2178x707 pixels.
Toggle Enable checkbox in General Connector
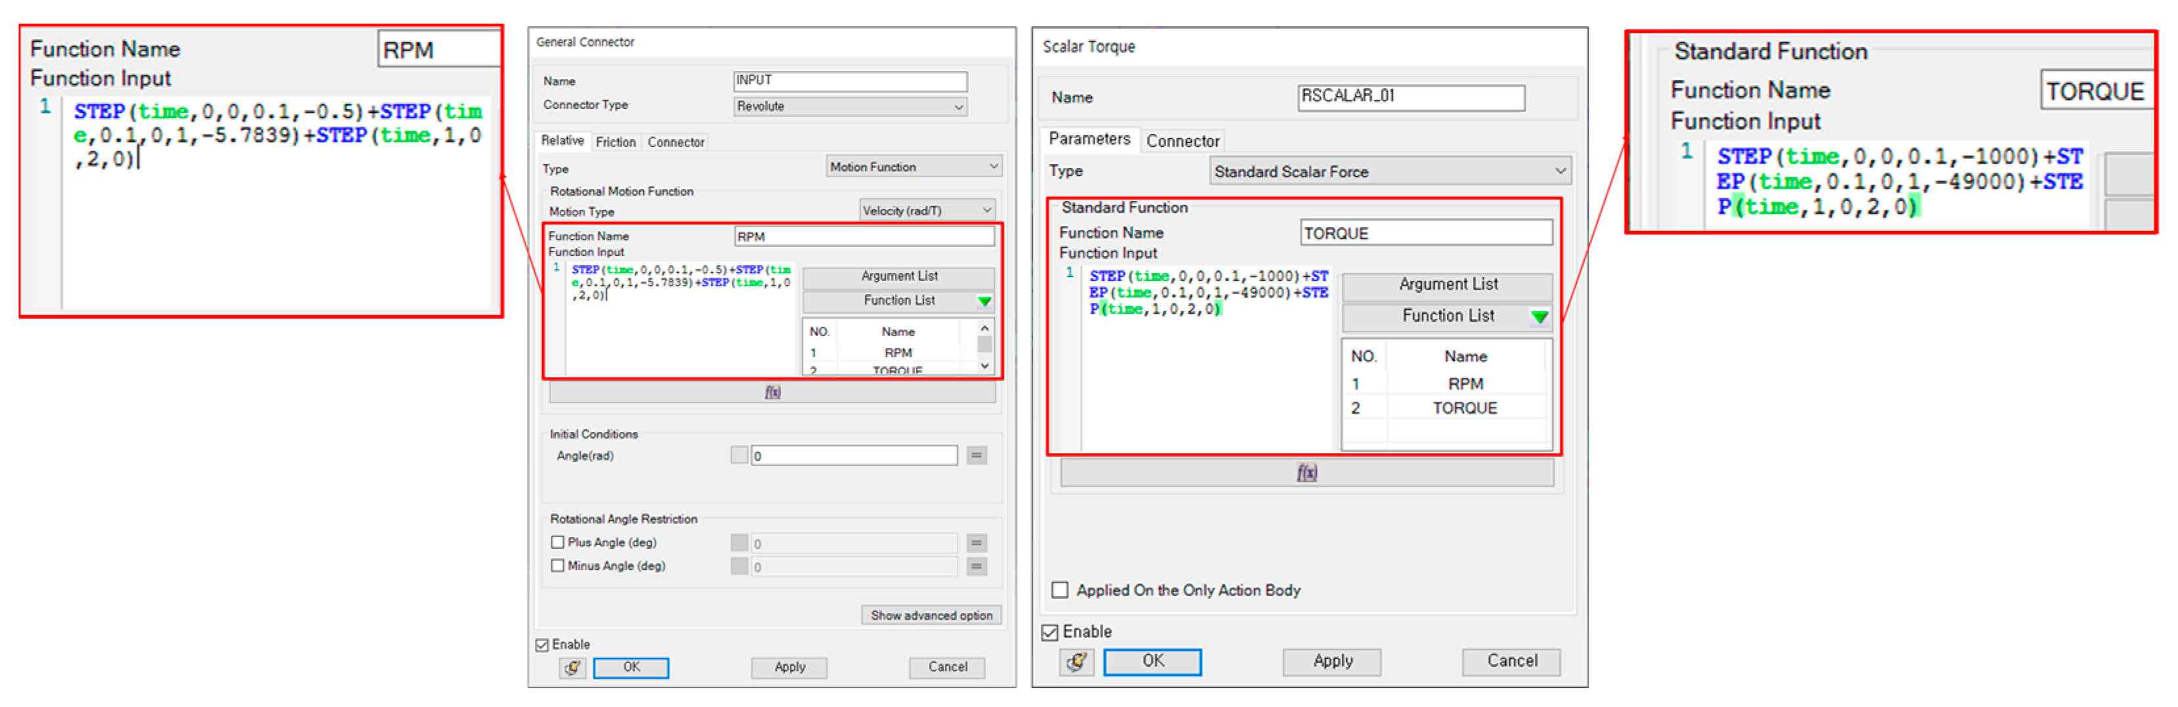point(542,645)
